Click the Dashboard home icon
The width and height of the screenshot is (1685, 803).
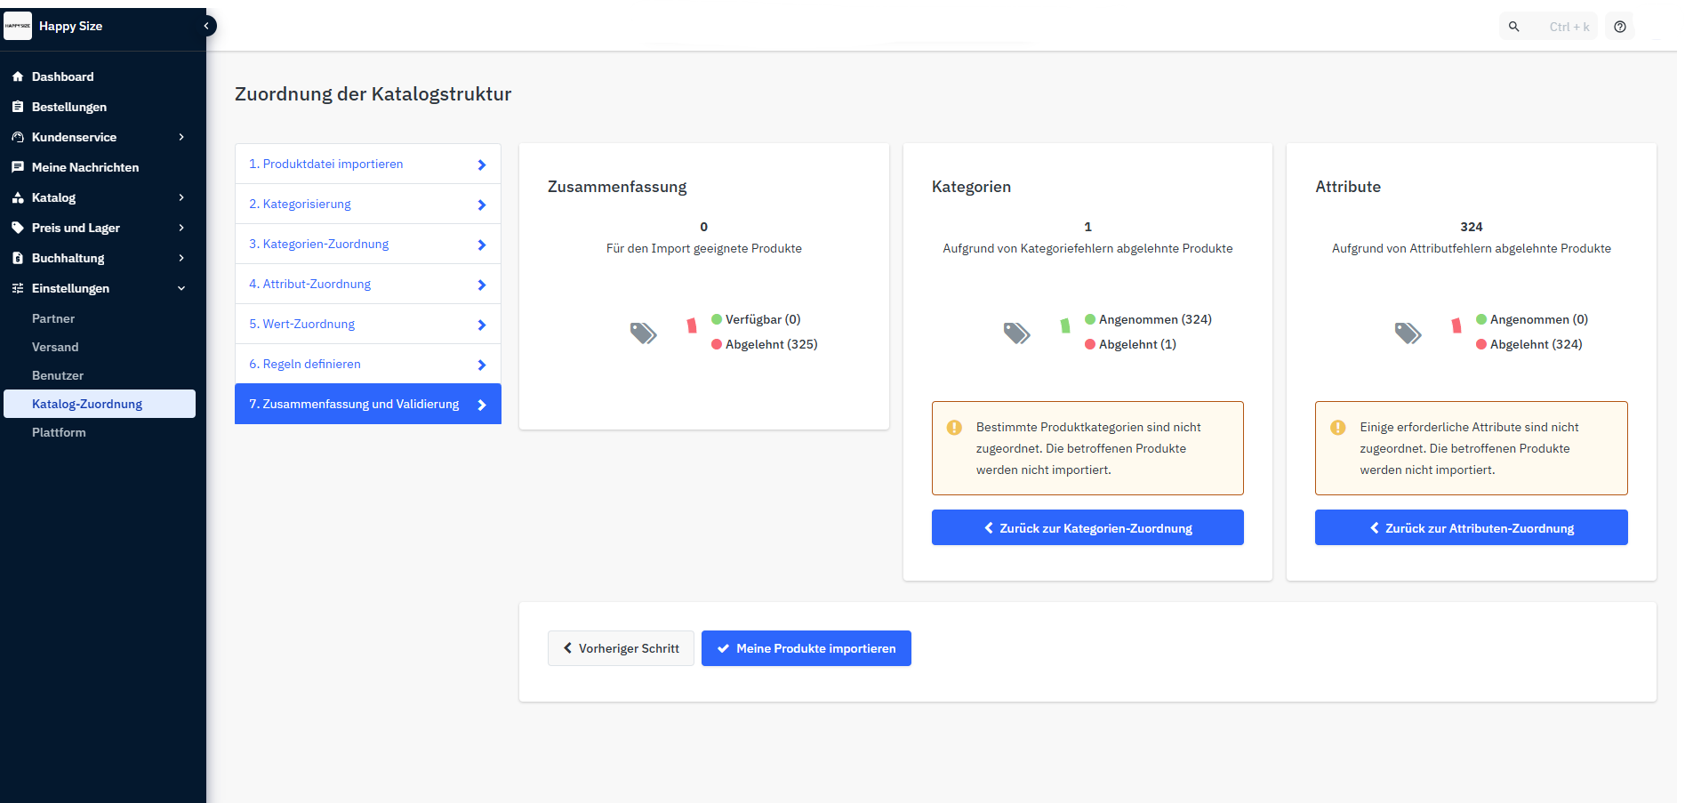pyautogui.click(x=18, y=76)
